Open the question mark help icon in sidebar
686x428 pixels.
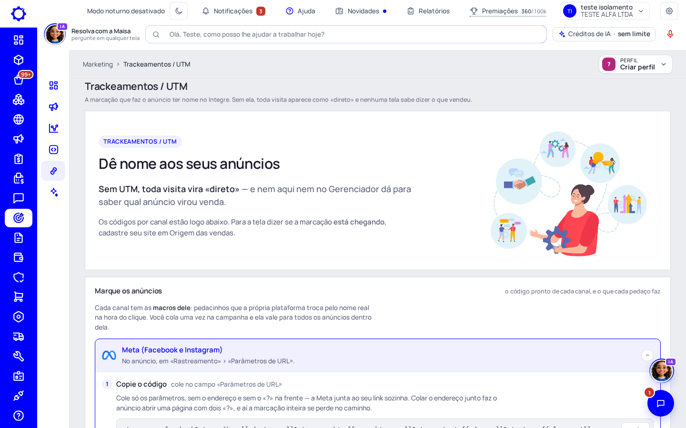[x=19, y=416]
